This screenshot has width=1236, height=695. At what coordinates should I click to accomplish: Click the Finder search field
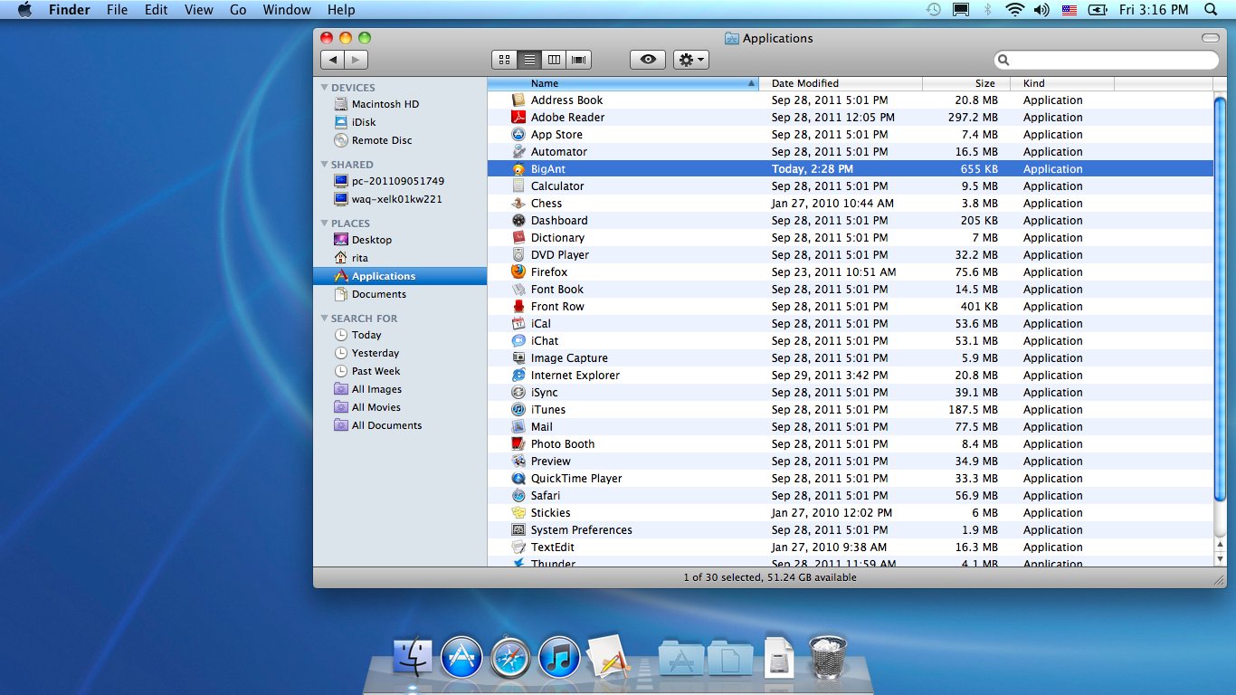pyautogui.click(x=1107, y=60)
